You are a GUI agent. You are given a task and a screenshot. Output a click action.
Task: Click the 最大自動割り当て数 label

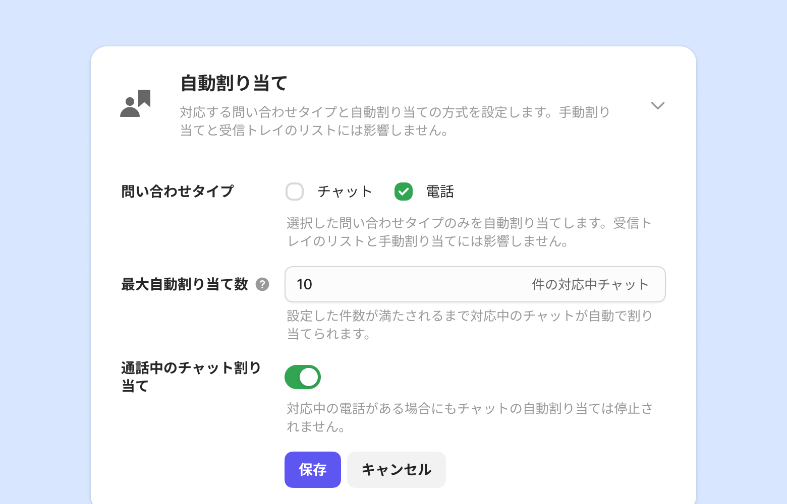coord(185,285)
